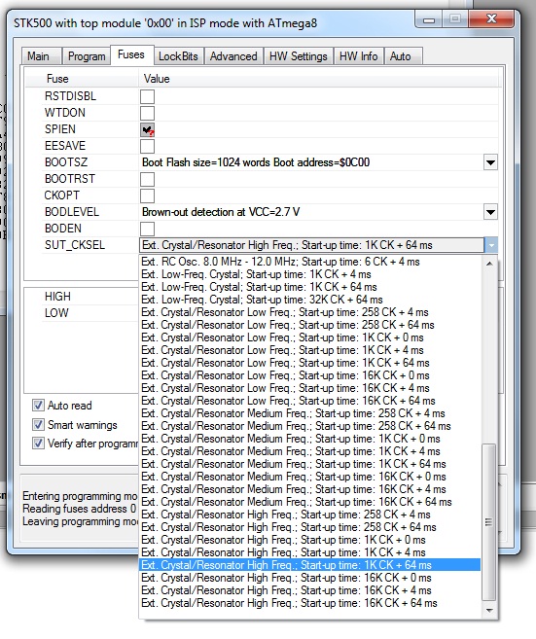
Task: Select Medium Freq. 16K CK + 64 ms option
Action: point(309,502)
